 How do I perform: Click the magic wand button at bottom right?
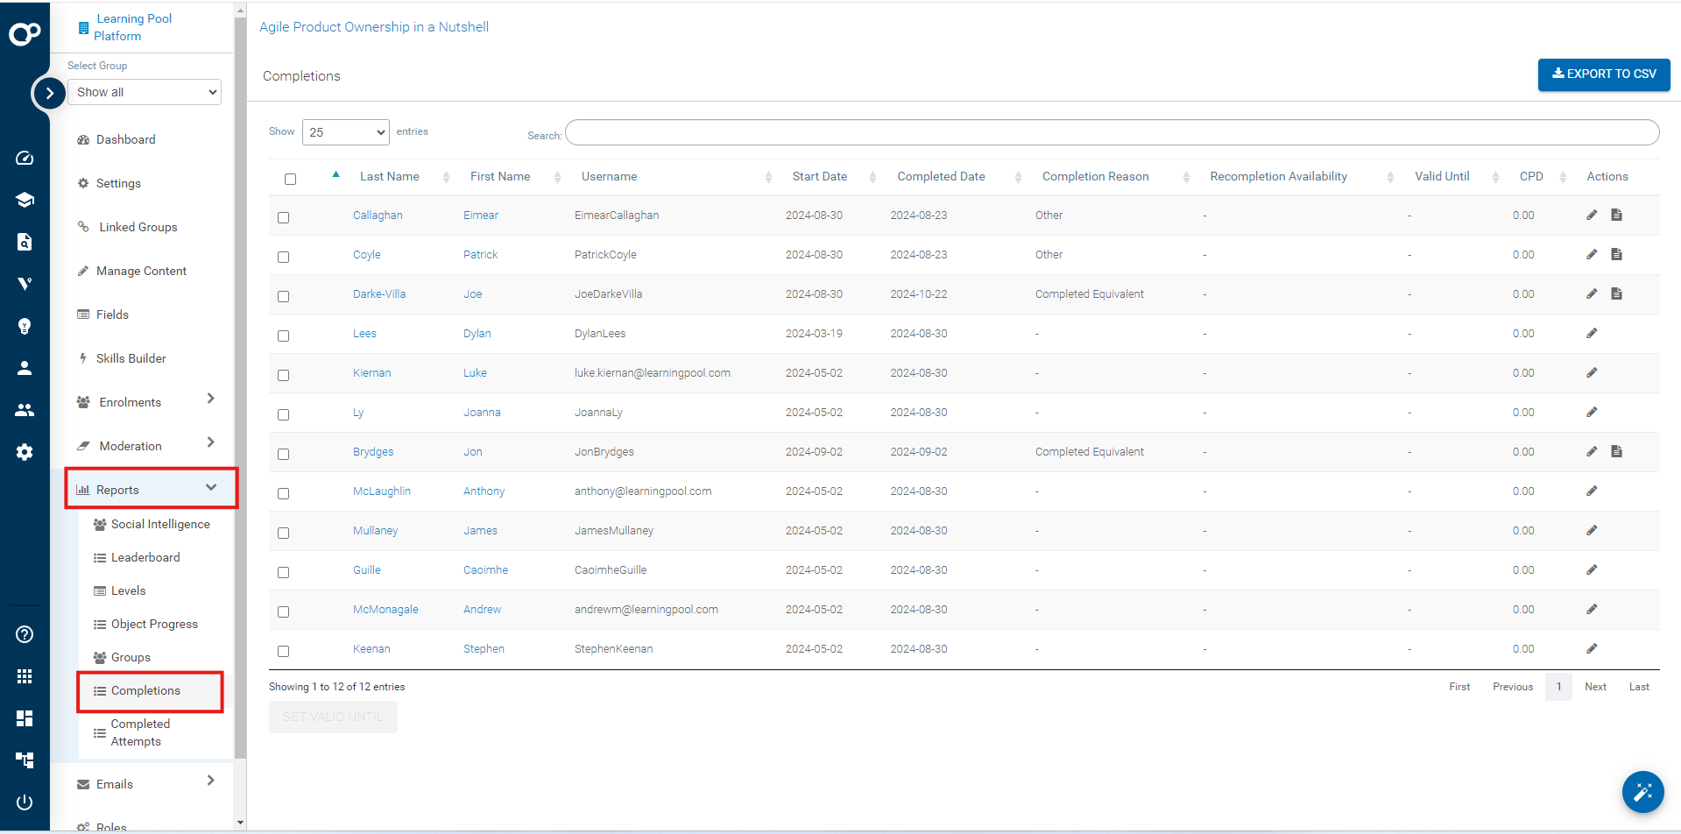1642,792
